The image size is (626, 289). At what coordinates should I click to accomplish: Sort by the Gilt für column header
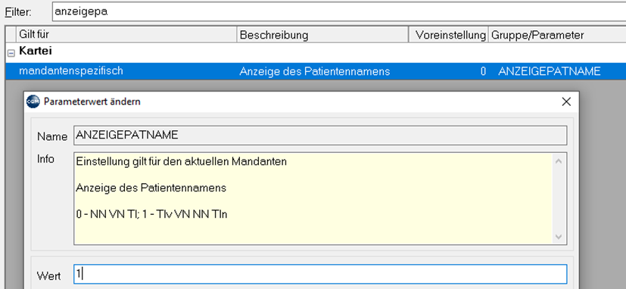point(126,35)
